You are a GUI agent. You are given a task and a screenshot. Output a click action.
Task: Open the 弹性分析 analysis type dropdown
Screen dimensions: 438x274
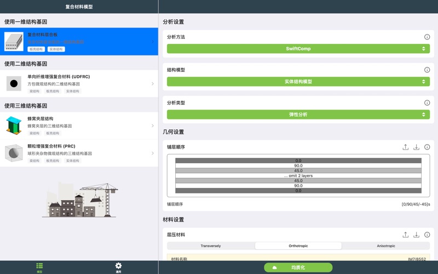point(298,115)
